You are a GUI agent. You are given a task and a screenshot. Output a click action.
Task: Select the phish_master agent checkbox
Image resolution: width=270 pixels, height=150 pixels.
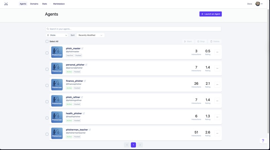(47, 53)
